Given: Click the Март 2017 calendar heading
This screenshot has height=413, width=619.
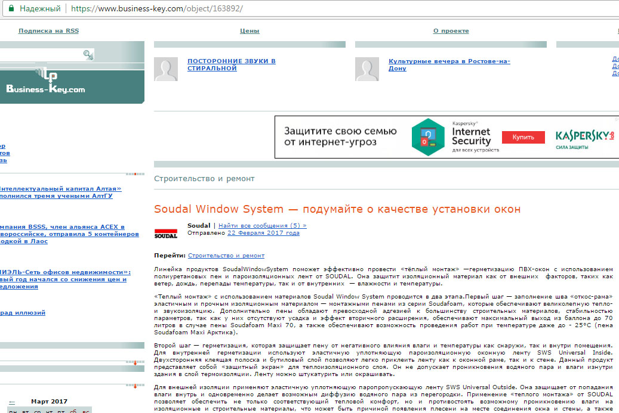Looking at the screenshot, I should 50,401.
